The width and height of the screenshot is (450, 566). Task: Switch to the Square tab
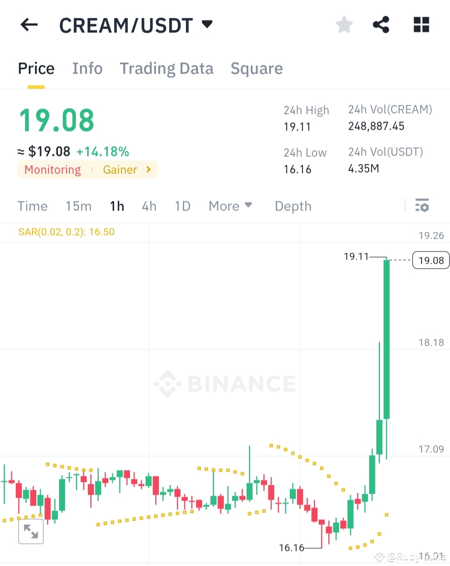(257, 68)
